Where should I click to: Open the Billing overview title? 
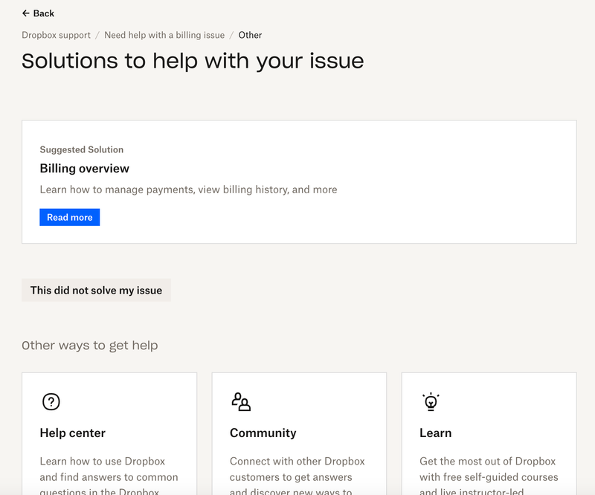pos(84,169)
